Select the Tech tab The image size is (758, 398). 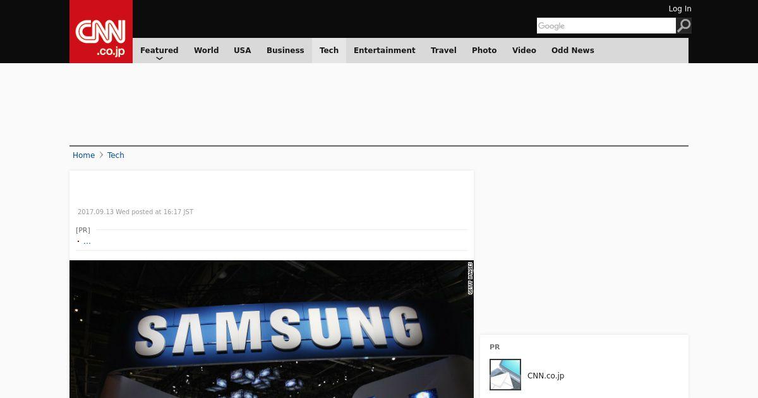pyautogui.click(x=329, y=51)
